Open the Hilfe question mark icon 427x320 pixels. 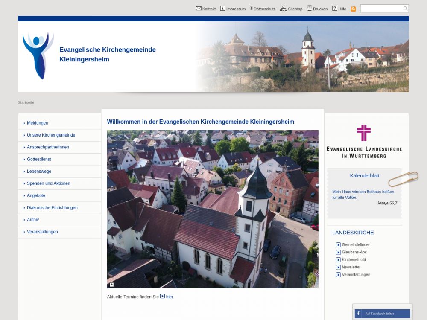coord(335,9)
